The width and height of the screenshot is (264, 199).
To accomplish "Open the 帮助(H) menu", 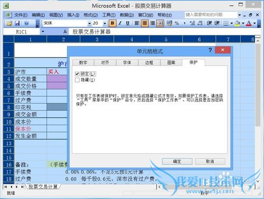I will [x=165, y=15].
